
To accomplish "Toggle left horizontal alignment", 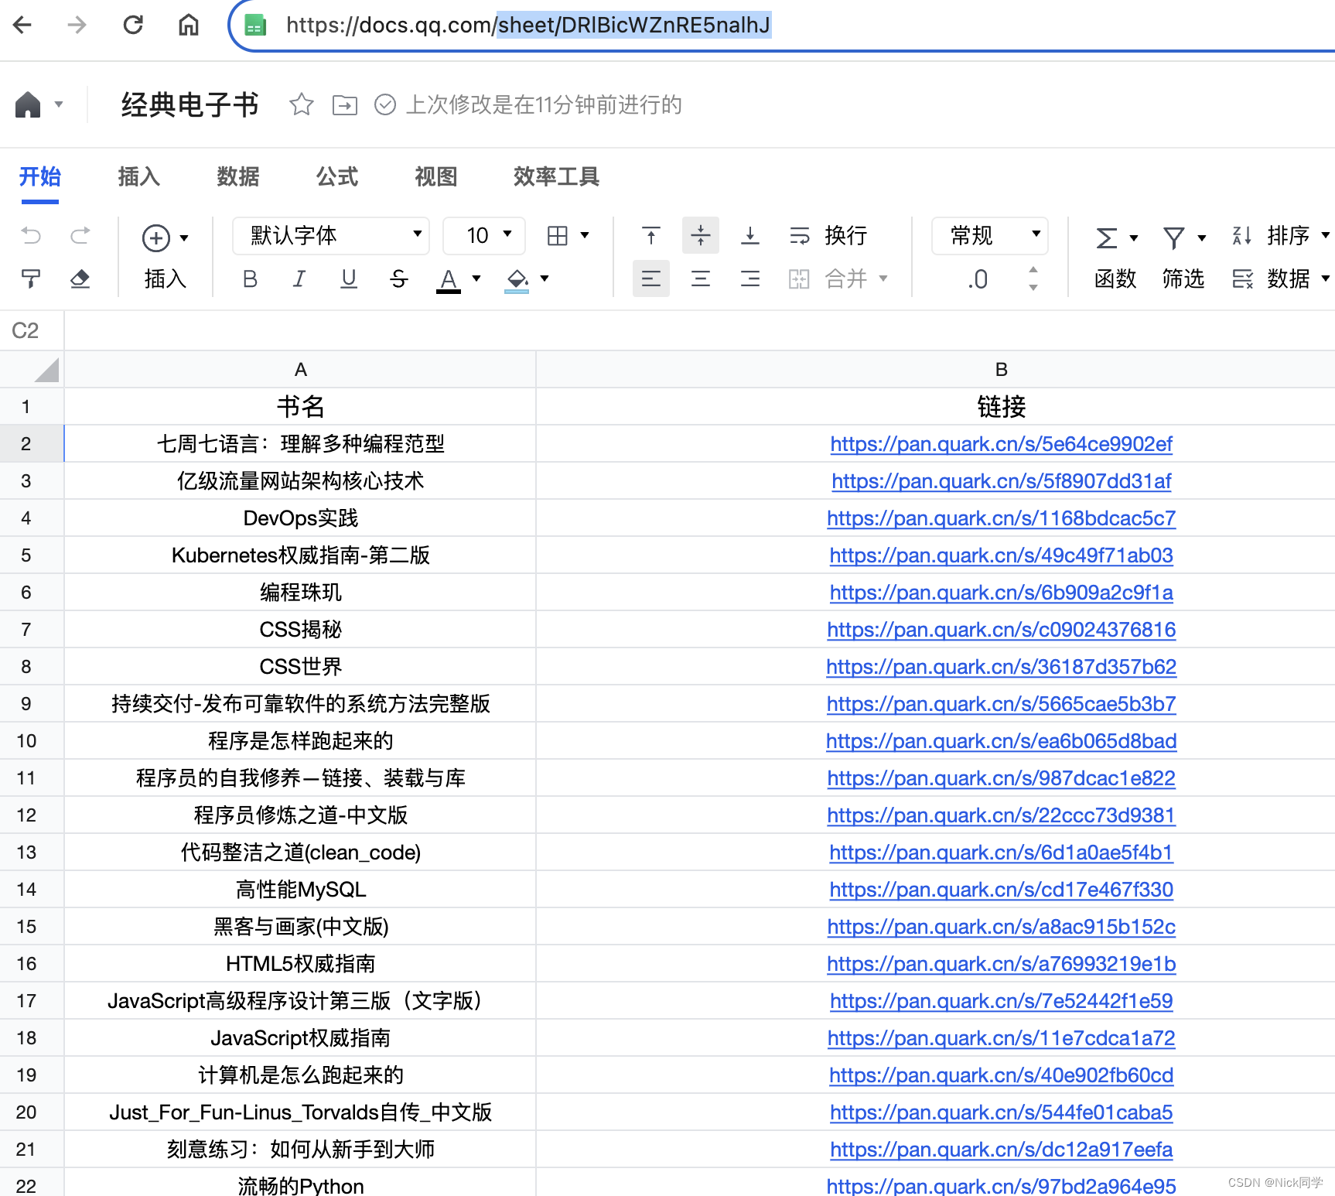I will click(651, 278).
